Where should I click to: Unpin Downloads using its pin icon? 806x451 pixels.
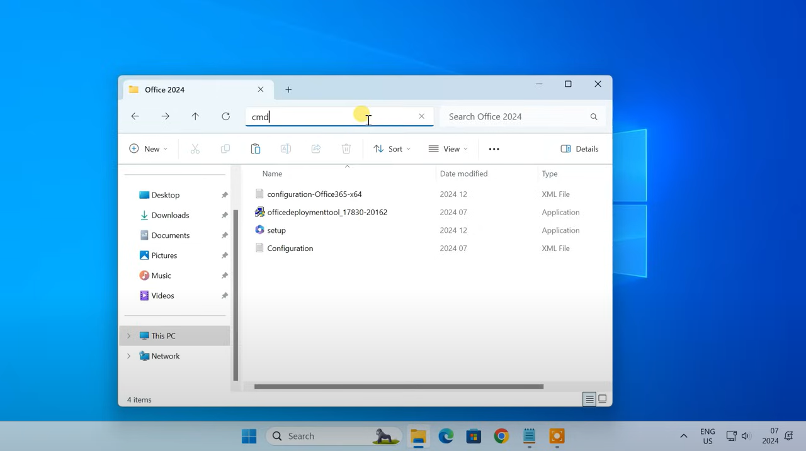224,215
